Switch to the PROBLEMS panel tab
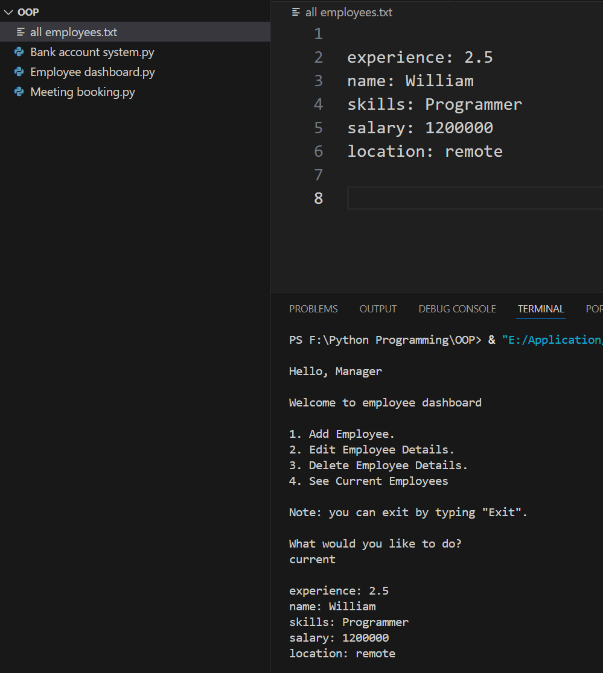The height and width of the screenshot is (673, 603). (313, 309)
